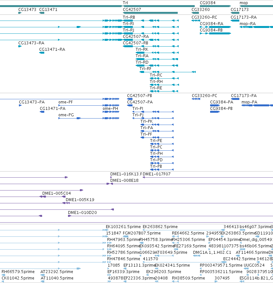This screenshot has width=273, height=283.
Task: Select transcript Trl-RJ
Action: [x=129, y=30]
